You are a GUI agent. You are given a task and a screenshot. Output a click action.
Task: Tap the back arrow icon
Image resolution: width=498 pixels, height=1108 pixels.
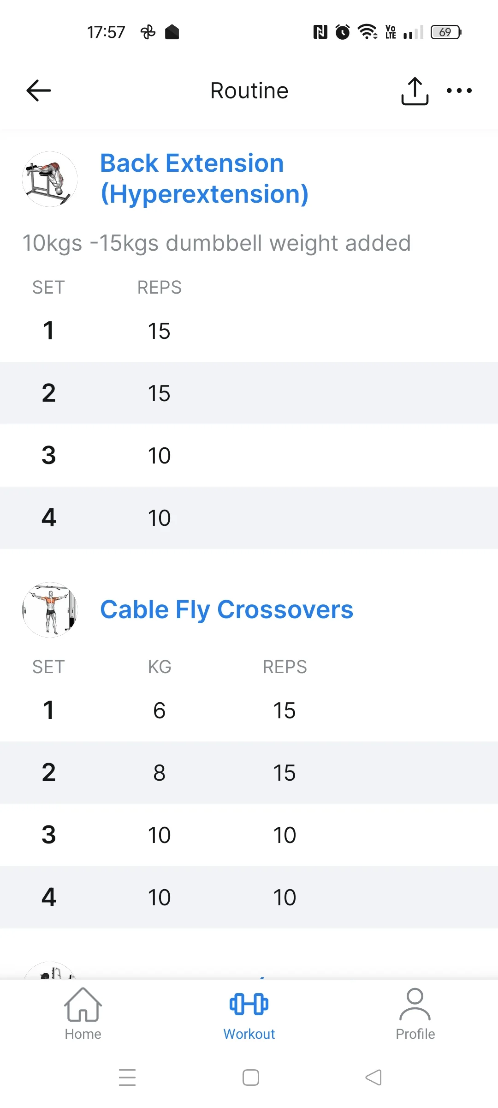[39, 90]
